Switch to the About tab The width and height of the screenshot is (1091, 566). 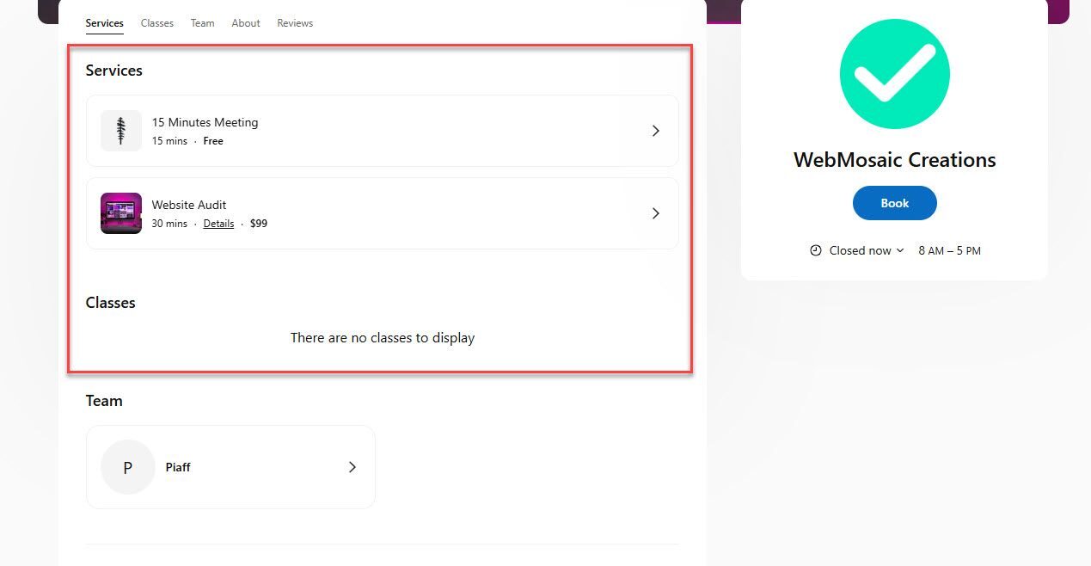pyautogui.click(x=245, y=23)
